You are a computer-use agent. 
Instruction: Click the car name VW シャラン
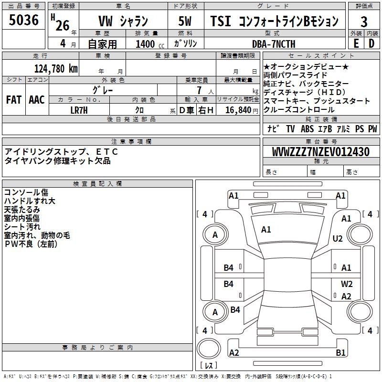point(123,21)
